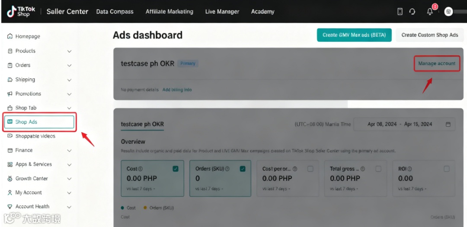Viewport: 467px width, 227px height.
Task: Expand the Shipping menu chevron
Action: pyautogui.click(x=69, y=80)
